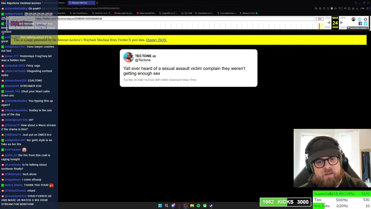This screenshot has height=209, width=371.
Task: Open Man jailed for ass... bookmark
Action: [124, 13]
